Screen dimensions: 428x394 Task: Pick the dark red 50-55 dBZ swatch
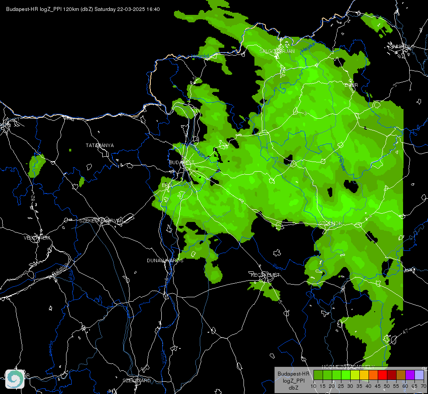[391, 375]
